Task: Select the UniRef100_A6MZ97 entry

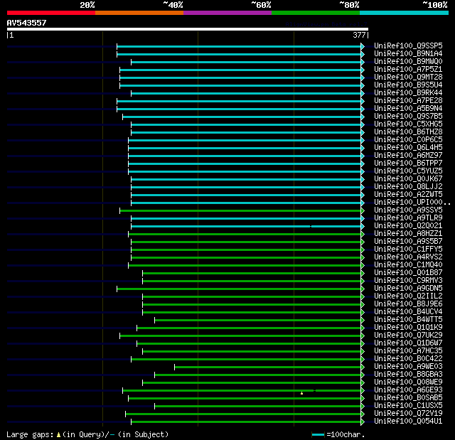Action: pos(408,156)
